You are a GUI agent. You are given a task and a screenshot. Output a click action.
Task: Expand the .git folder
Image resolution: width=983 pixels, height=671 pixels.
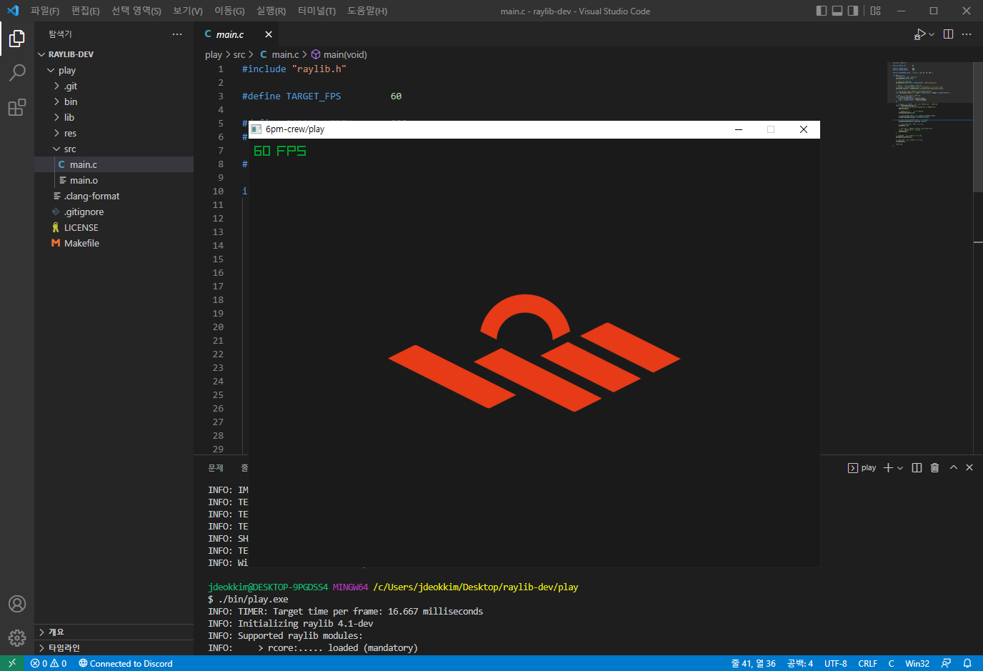(114, 86)
